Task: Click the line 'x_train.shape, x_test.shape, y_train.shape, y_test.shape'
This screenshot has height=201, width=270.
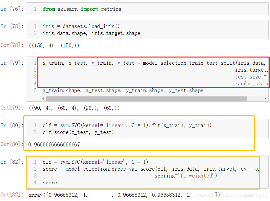Action: 123,91
